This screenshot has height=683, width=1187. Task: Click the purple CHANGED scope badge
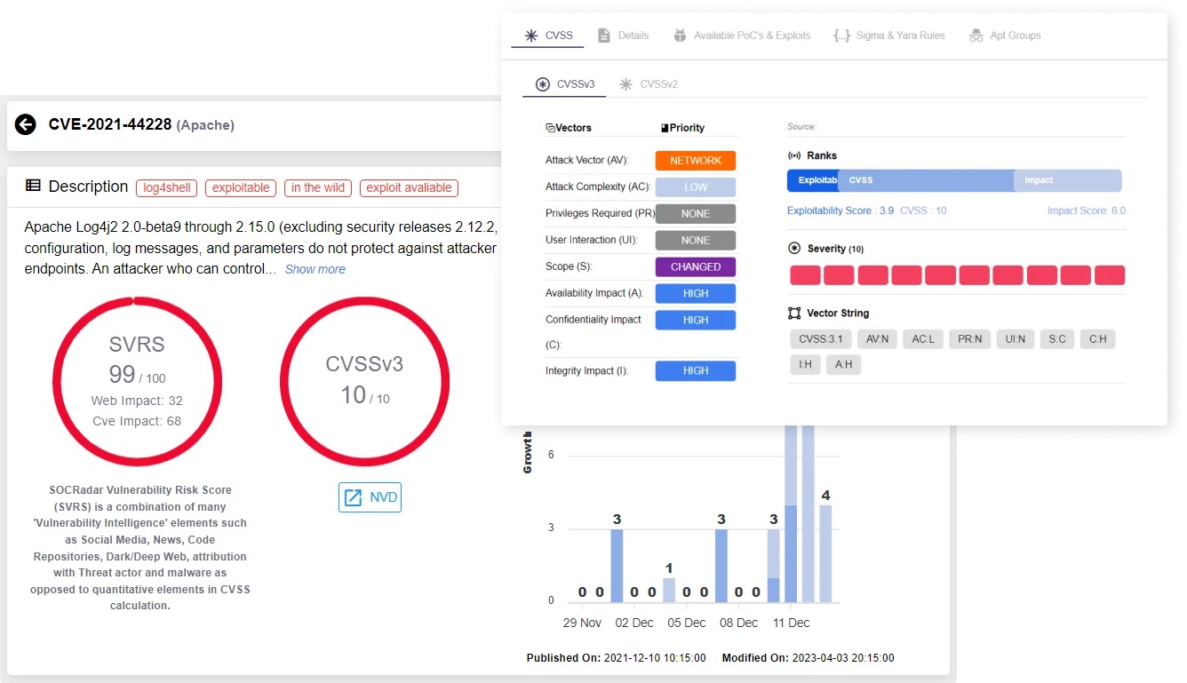[x=696, y=266]
